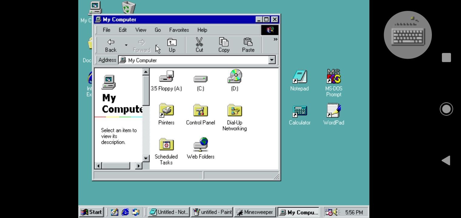Switch to Minesweeper taskbar button
Viewport: 461px width, 218px height.
[x=255, y=212]
